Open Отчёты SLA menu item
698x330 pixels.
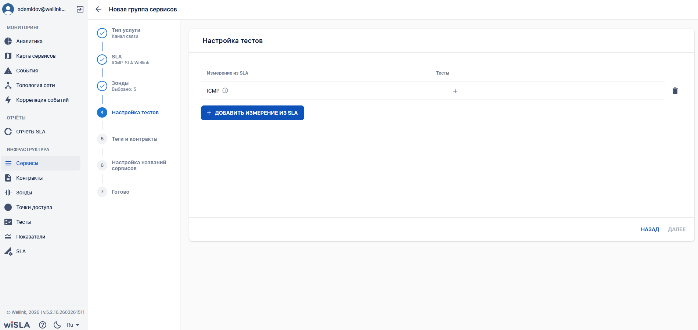[40, 132]
